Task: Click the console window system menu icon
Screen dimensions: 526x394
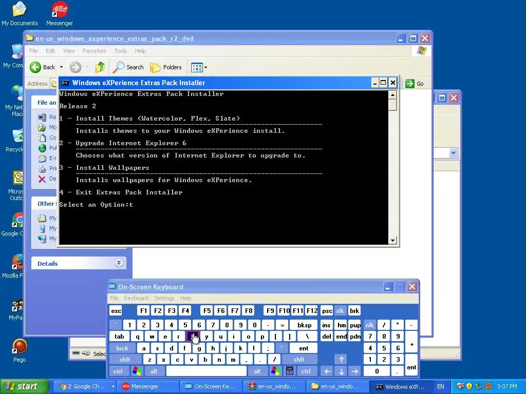Action: coord(65,83)
